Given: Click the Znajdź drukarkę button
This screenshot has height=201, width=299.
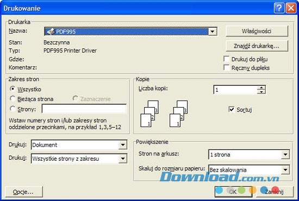Looking at the screenshot, I should click(x=257, y=46).
